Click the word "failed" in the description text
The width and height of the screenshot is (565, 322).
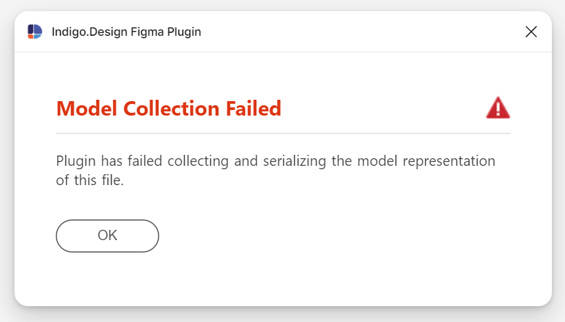coord(145,161)
